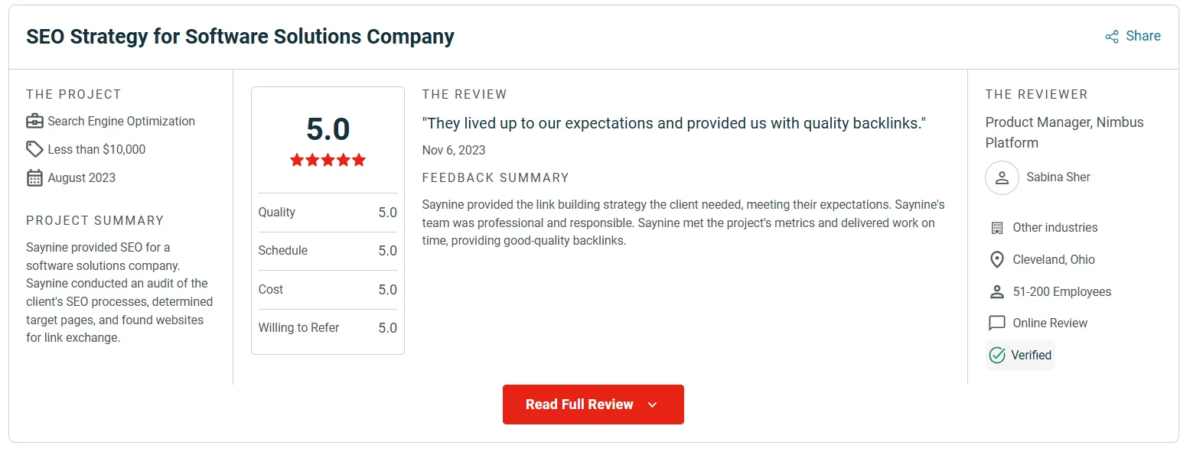Select the Quality 5.0 rating row
The width and height of the screenshot is (1190, 455).
coord(328,212)
